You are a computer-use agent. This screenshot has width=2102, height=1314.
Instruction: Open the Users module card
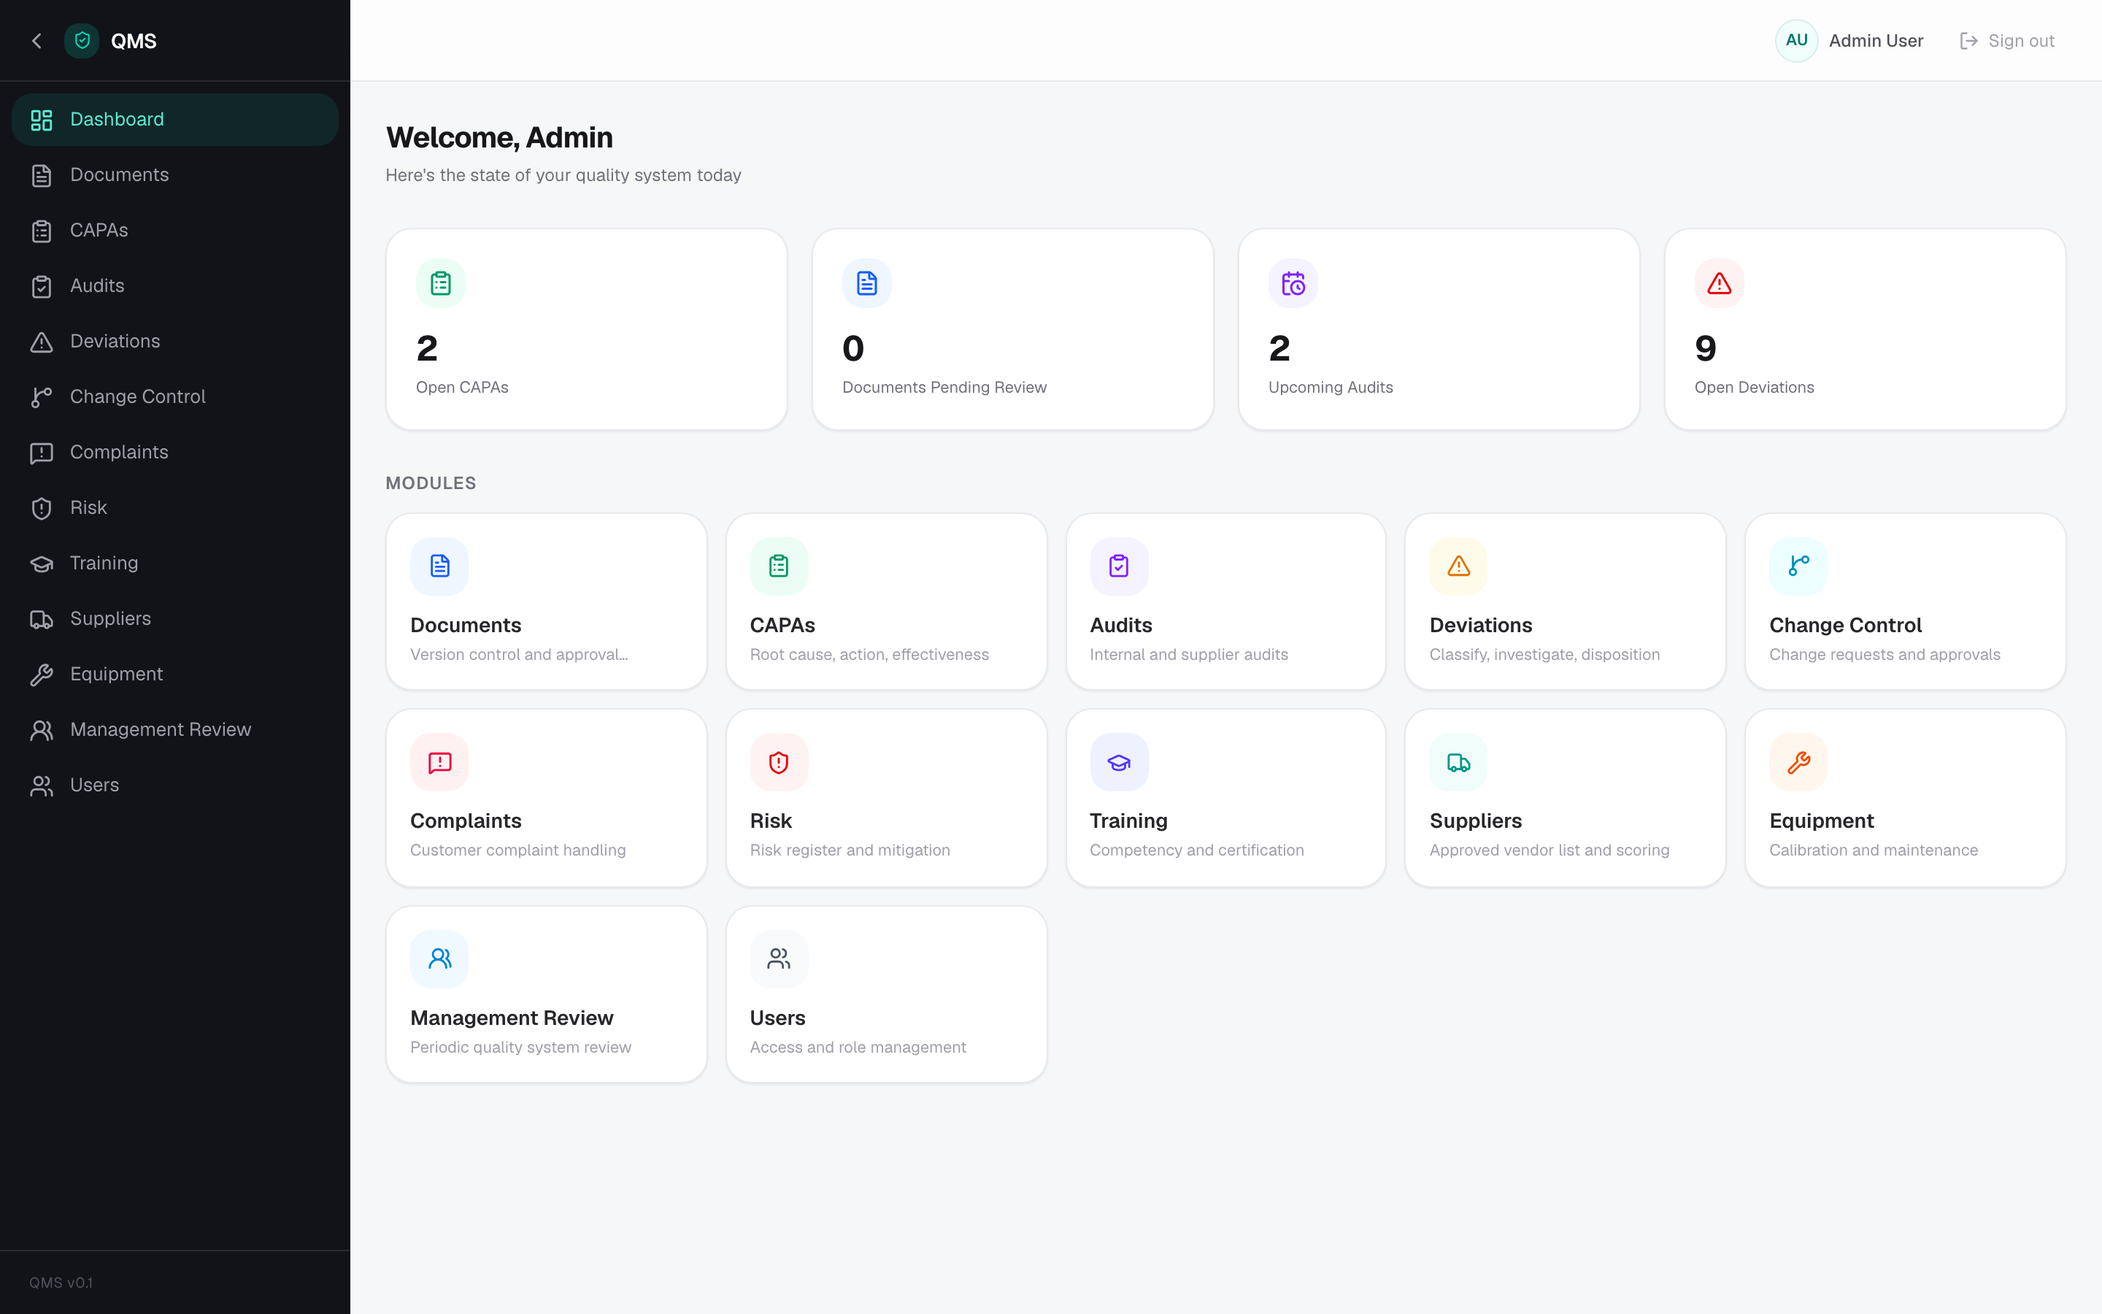[886, 994]
